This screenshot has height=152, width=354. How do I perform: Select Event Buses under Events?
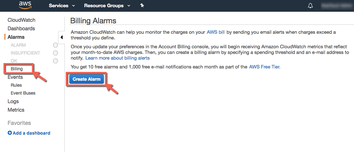coord(23,93)
